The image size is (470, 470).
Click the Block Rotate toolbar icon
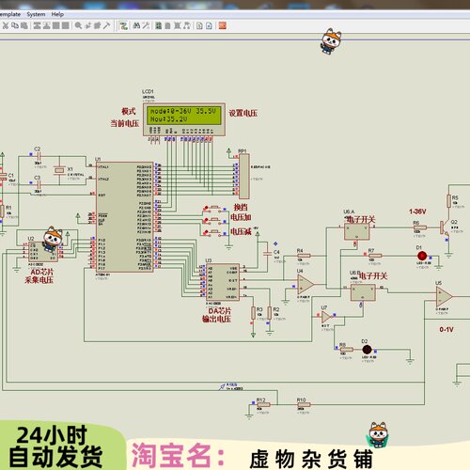(56, 25)
